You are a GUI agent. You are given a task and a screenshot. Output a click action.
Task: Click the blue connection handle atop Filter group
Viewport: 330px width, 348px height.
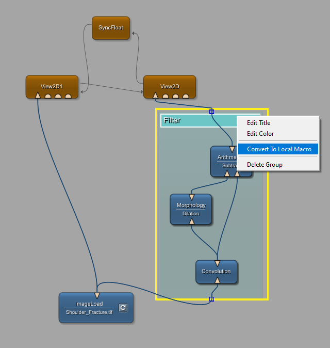[x=211, y=112]
